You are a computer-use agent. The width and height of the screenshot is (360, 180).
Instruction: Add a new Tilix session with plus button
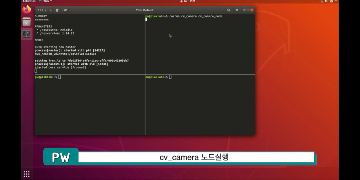point(51,10)
